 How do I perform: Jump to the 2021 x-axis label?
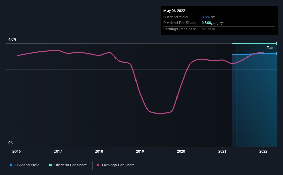point(222,151)
